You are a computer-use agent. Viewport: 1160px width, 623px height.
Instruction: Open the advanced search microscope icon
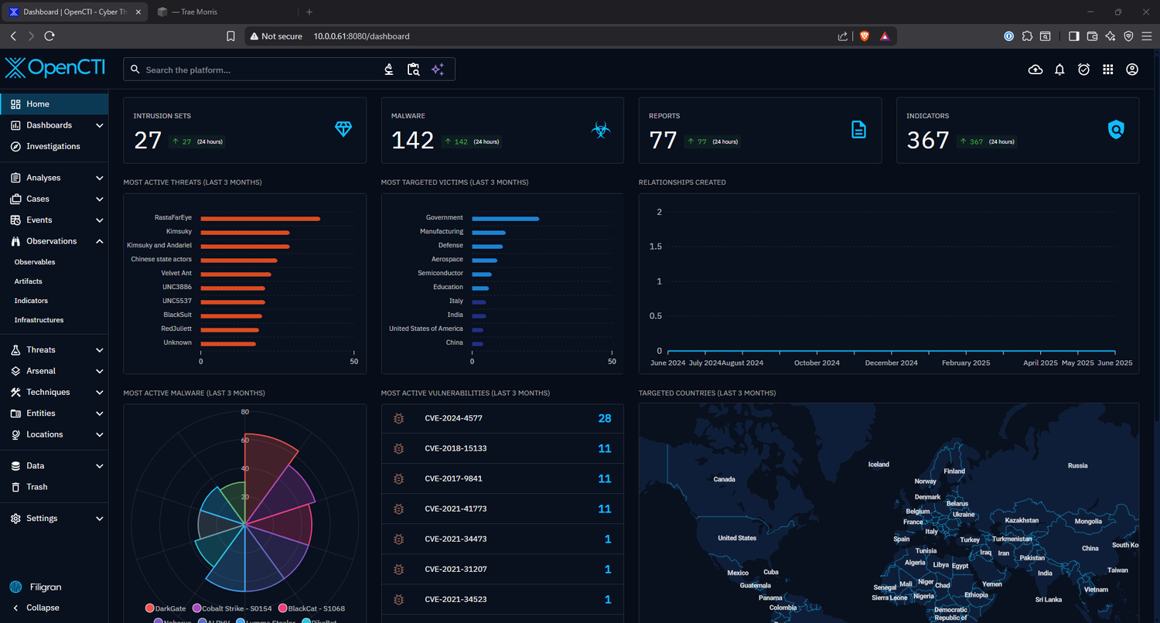coord(389,69)
